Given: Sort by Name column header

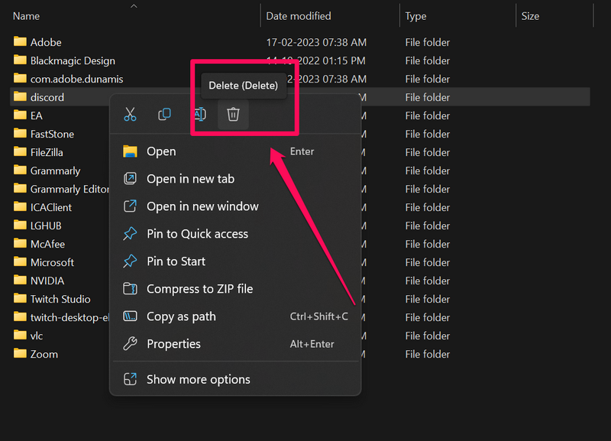Looking at the screenshot, I should pos(27,16).
